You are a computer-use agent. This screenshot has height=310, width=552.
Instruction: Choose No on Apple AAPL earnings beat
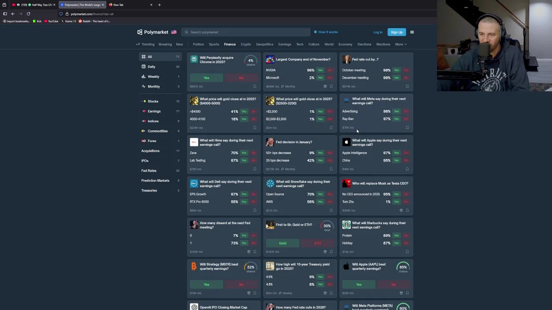394,285
